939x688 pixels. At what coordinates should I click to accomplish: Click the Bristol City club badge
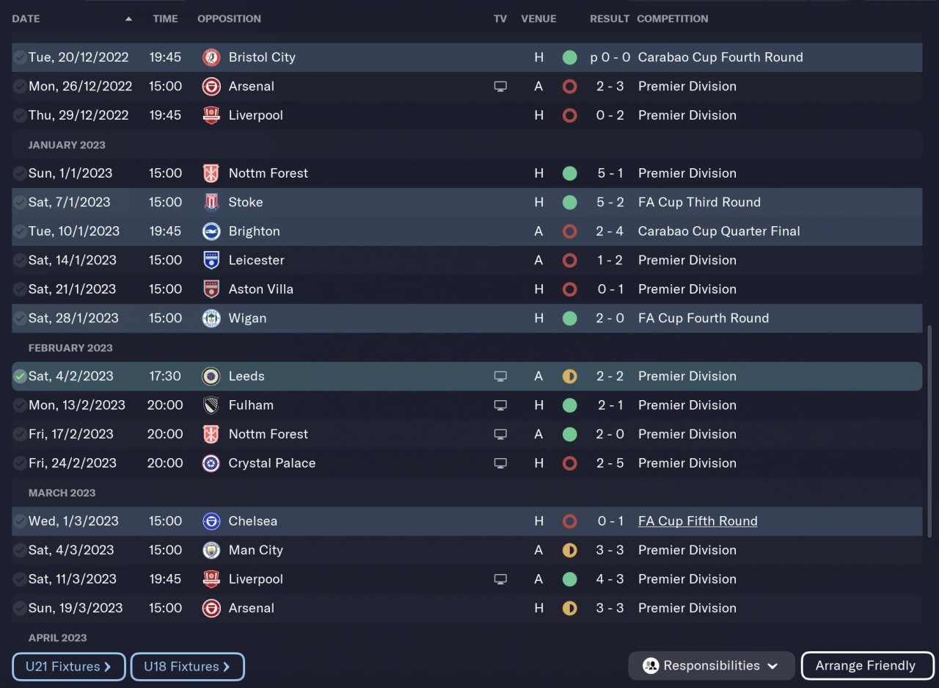pyautogui.click(x=211, y=57)
